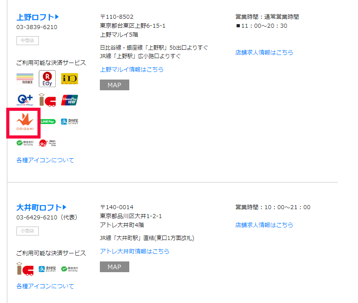Viewport: 358px width, 303px height.
Task: Click the Alipay icon under 上野ロフト
Action: (x=70, y=122)
